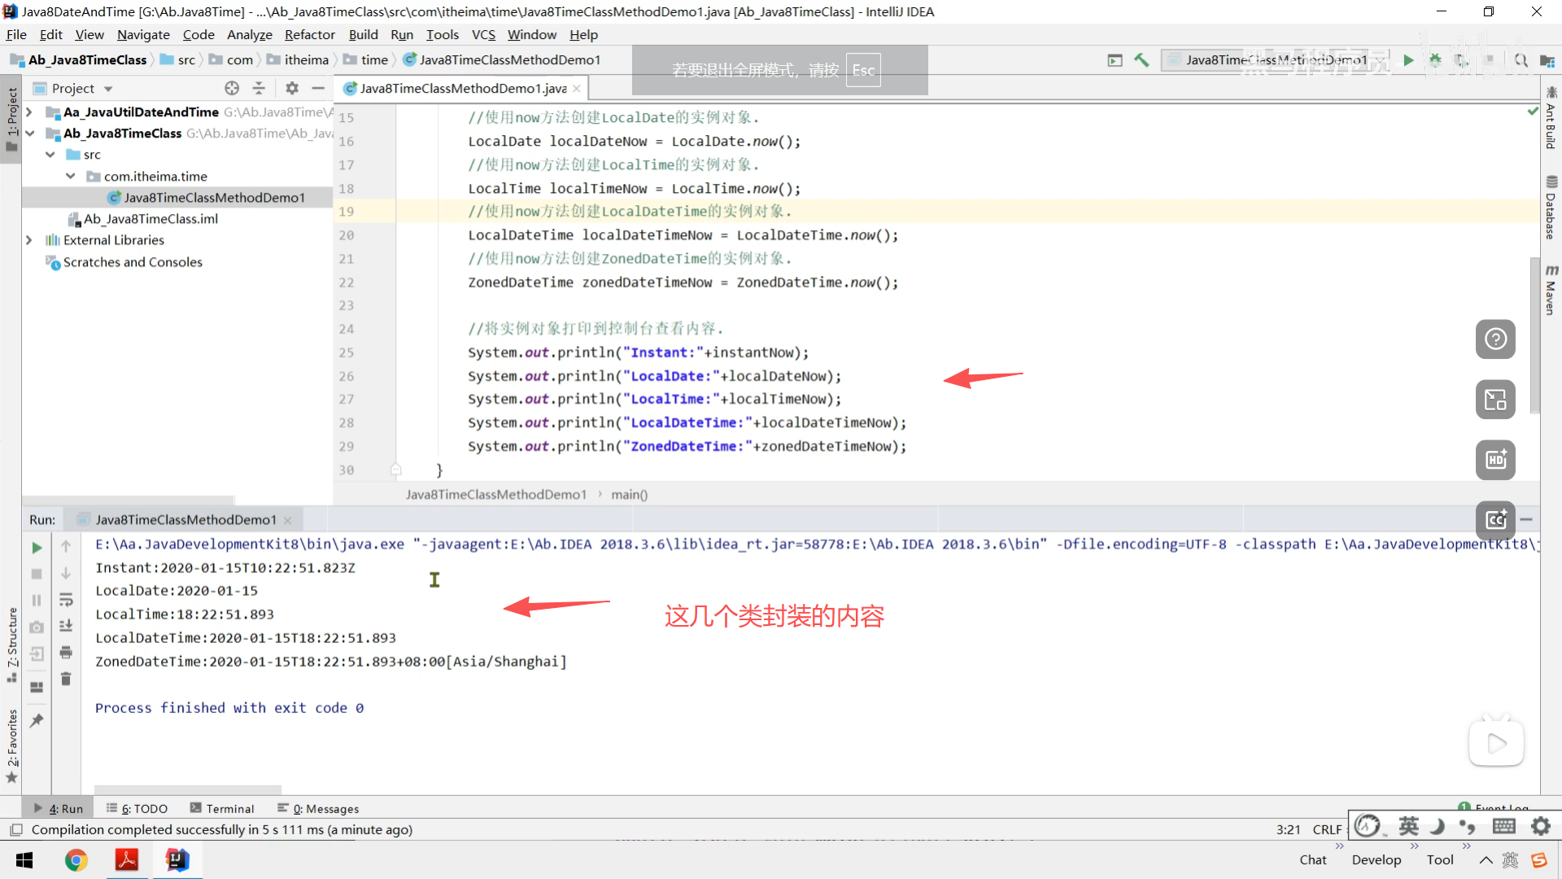Switch to the Terminal tool window tab

point(222,808)
